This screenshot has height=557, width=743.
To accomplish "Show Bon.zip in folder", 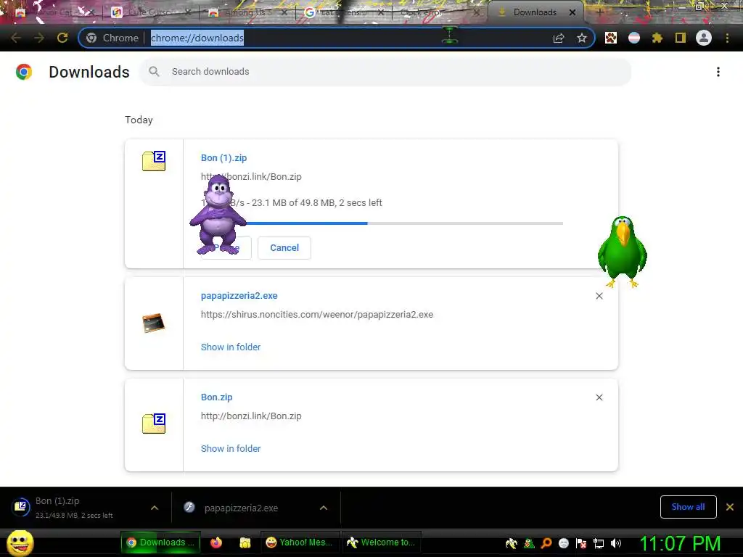I will 231,448.
